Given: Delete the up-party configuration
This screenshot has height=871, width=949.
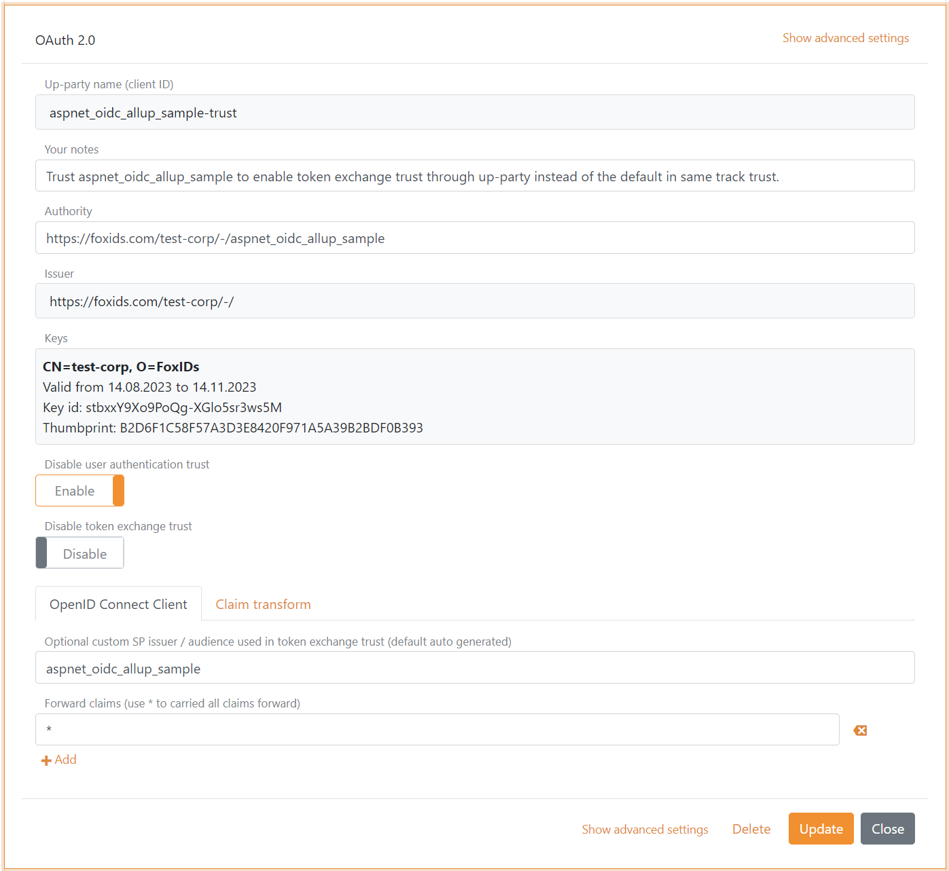Looking at the screenshot, I should (x=751, y=828).
